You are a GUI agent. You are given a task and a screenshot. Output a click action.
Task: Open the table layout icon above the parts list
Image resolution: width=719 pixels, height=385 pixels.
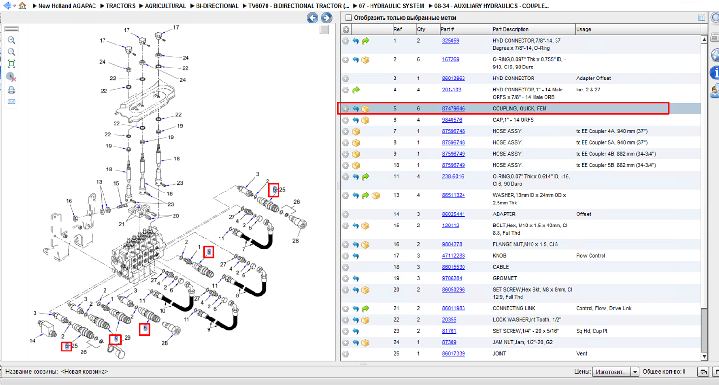pos(702,18)
